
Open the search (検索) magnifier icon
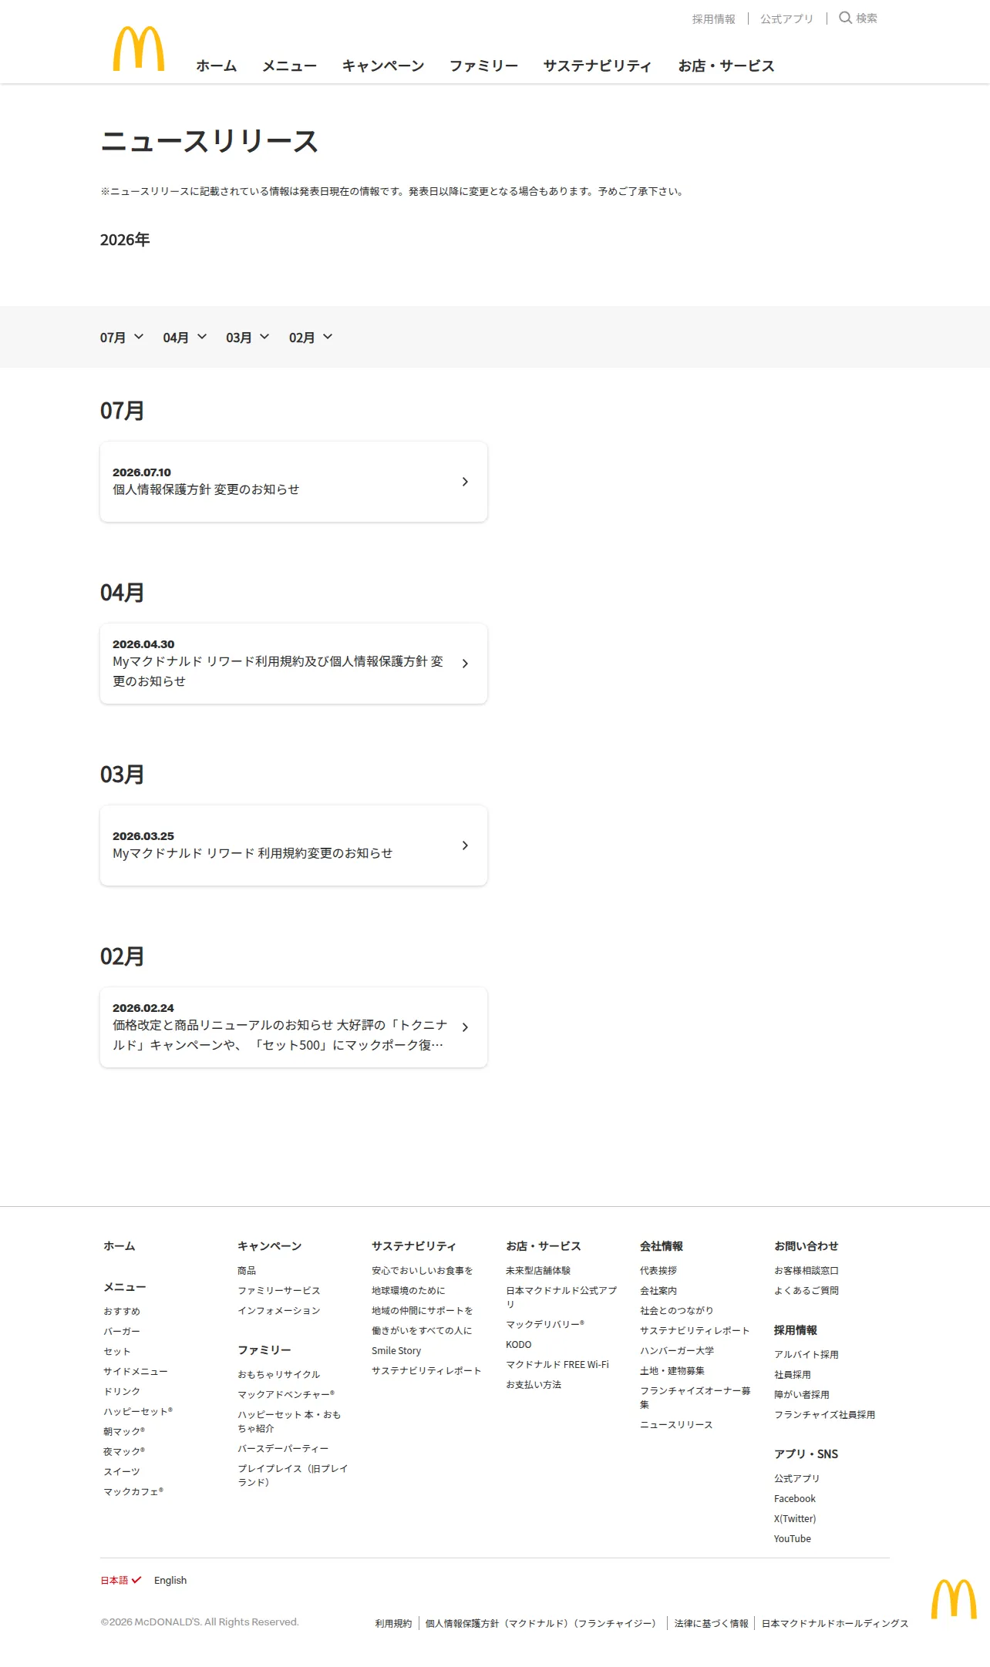845,18
